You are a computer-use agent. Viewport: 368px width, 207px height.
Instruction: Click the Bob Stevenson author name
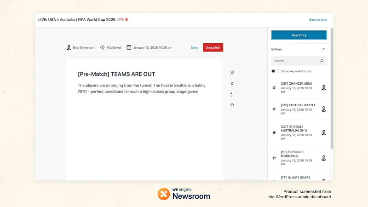click(x=84, y=47)
